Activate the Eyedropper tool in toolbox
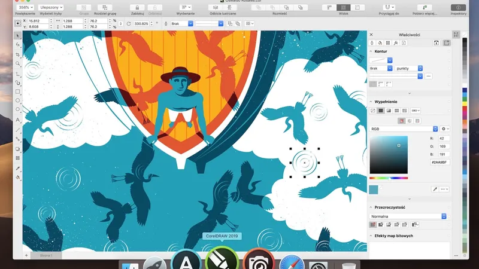This screenshot has width=479, height=269. (x=18, y=169)
